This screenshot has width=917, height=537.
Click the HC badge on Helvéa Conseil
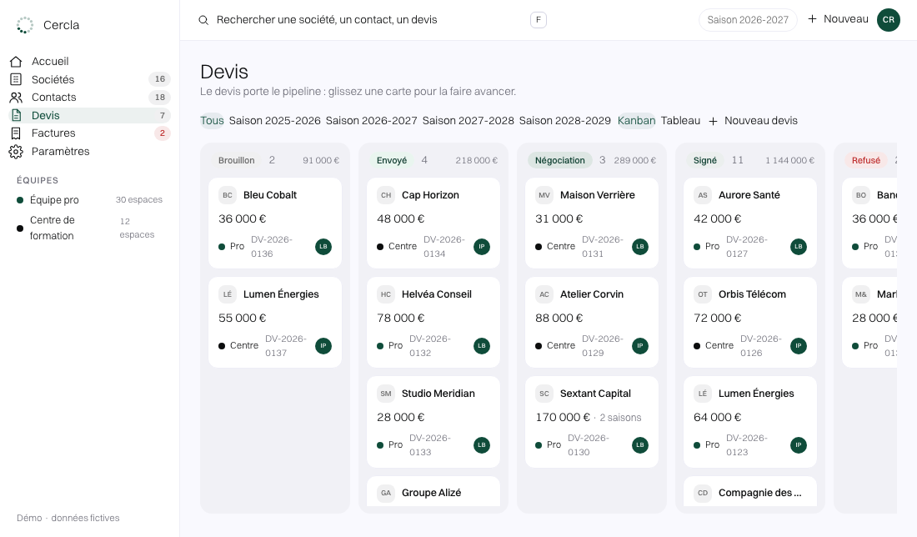(386, 294)
